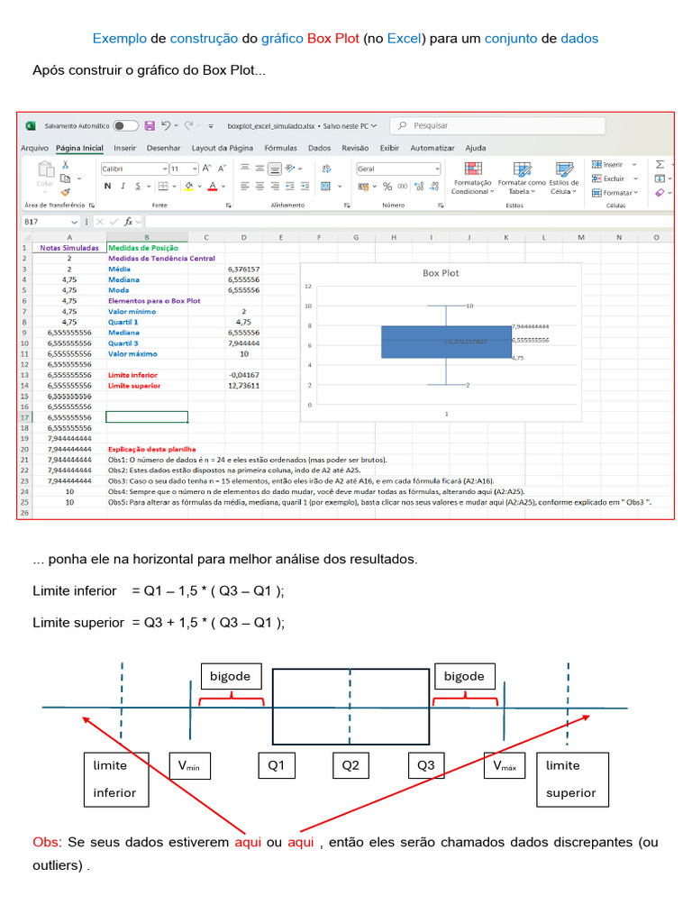
Task: Open the Exibir tab
Action: point(389,148)
